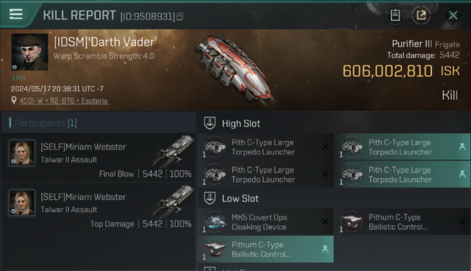471x271 pixels.
Task: Click the first destroyed Pith C-Type Torpedo Launcher
Action: (x=265, y=147)
